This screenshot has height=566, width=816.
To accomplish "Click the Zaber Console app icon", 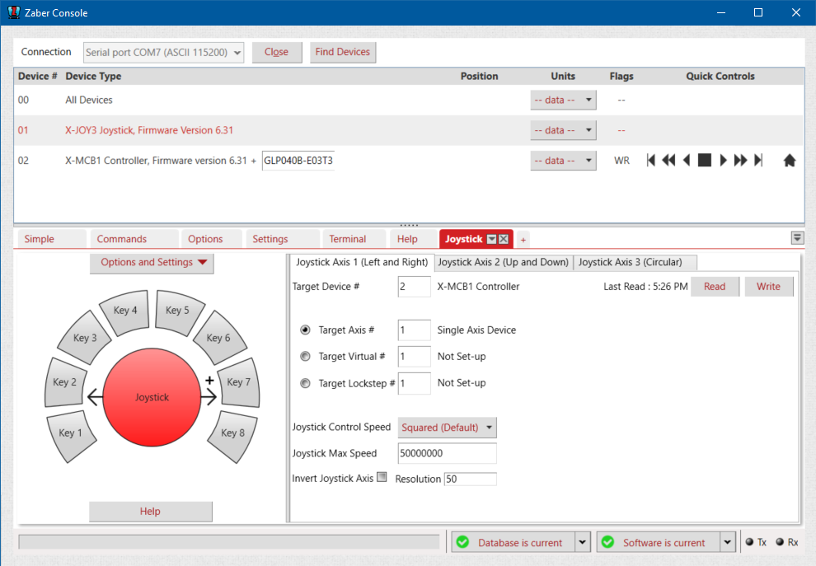I will [14, 12].
